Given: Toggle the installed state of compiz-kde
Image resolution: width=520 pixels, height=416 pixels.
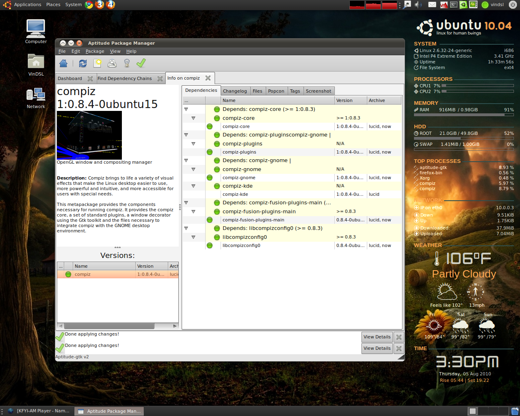Looking at the screenshot, I should (x=217, y=186).
